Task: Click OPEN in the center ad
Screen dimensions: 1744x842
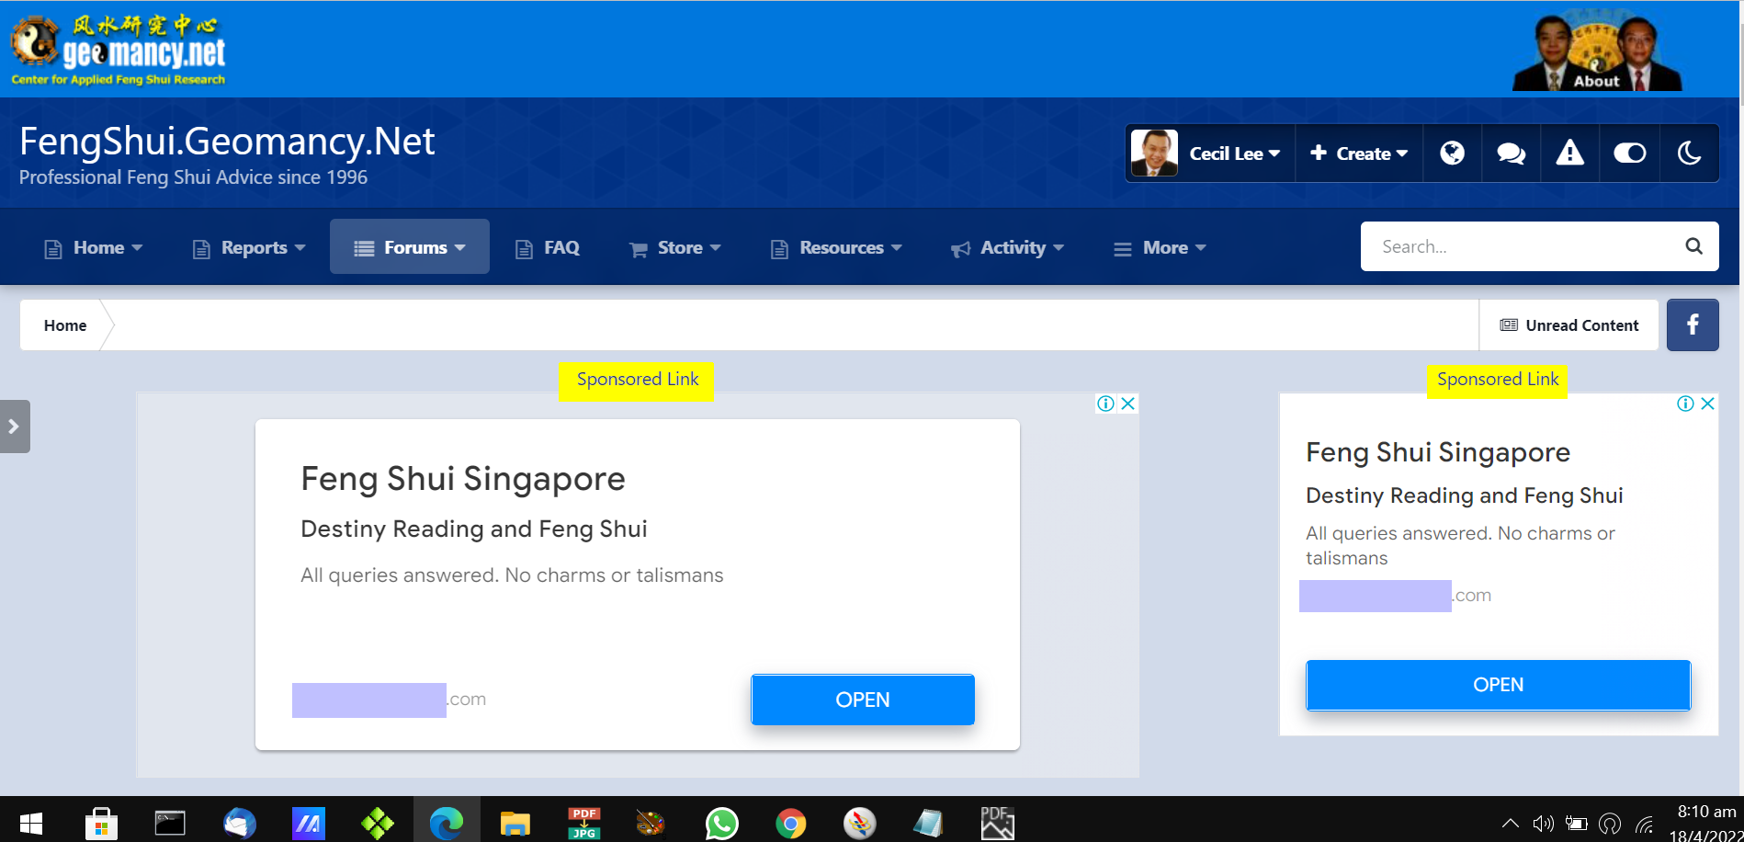Action: 863,700
